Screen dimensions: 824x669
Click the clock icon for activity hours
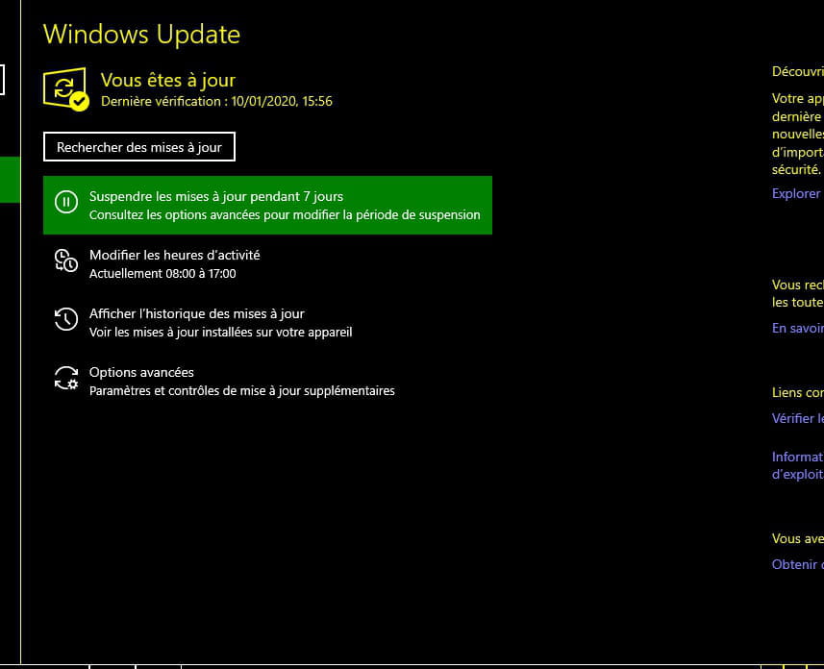click(x=66, y=260)
